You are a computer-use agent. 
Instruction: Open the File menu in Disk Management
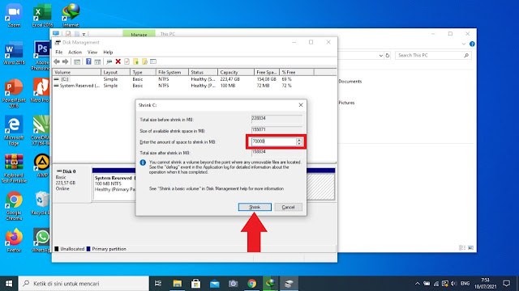pyautogui.click(x=59, y=52)
